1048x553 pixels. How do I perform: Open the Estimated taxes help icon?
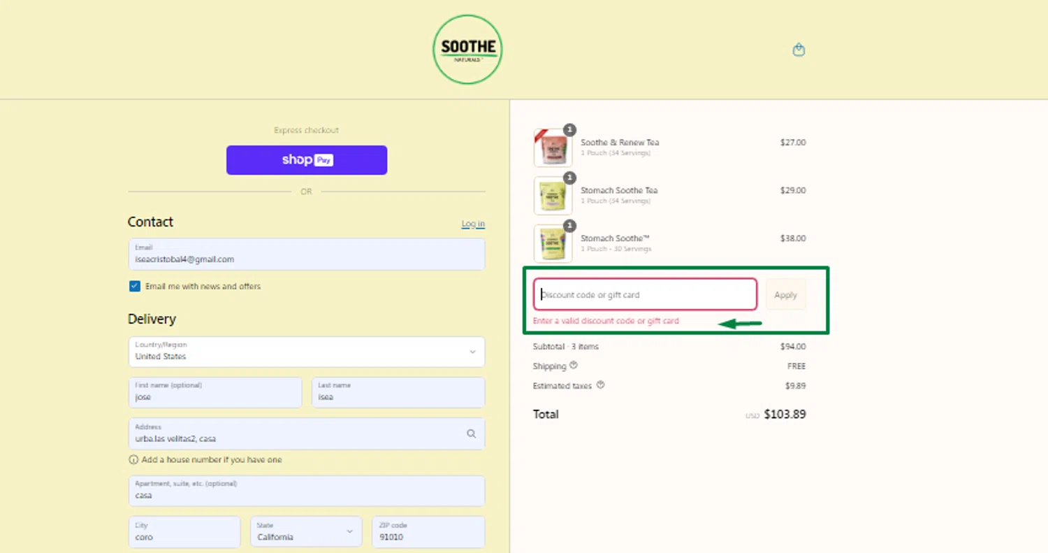[600, 385]
